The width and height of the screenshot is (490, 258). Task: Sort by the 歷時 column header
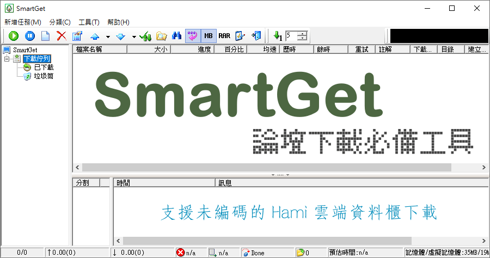(297, 50)
